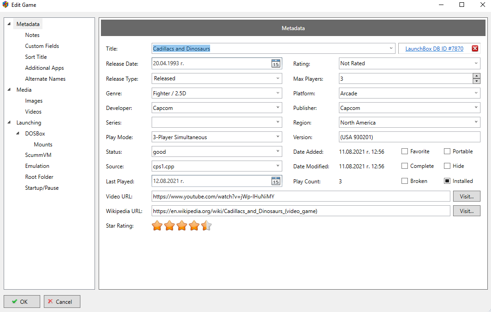
Task: Open the Emulation section
Action: [x=37, y=166]
